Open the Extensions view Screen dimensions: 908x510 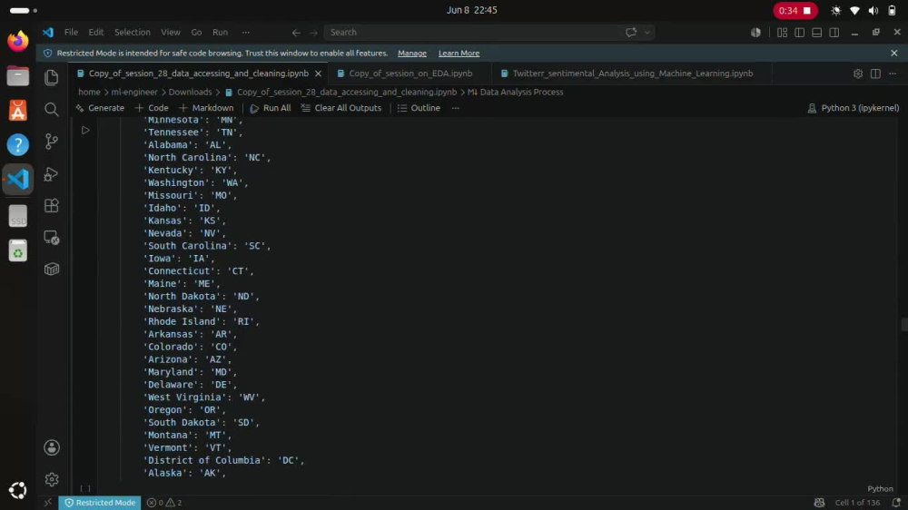pos(52,205)
